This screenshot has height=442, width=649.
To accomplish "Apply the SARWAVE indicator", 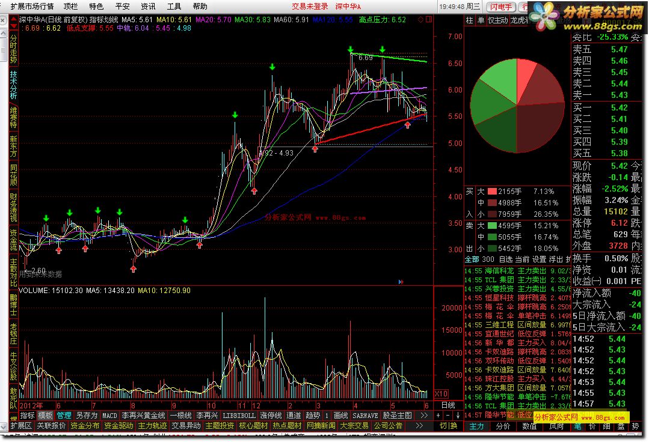I will click(x=365, y=415).
